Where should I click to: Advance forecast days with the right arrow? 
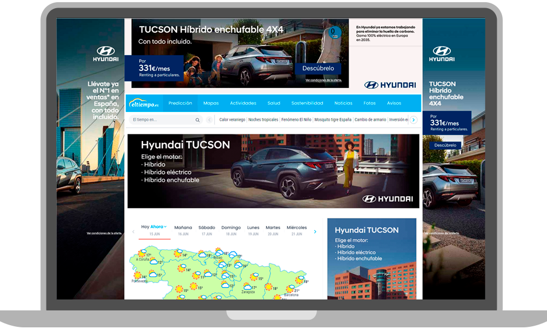click(315, 232)
